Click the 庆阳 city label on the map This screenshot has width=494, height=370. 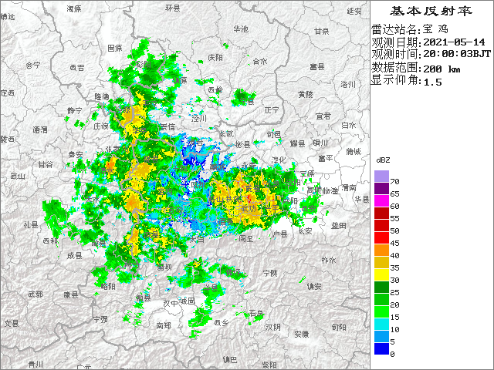[215, 58]
